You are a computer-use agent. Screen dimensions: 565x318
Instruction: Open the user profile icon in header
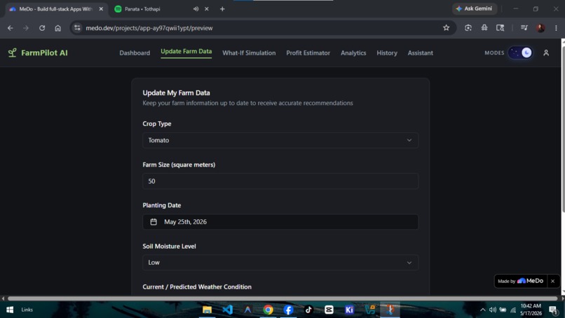[546, 53]
